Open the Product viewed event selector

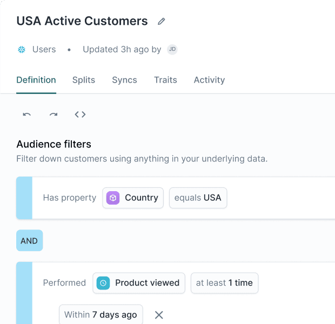click(139, 283)
